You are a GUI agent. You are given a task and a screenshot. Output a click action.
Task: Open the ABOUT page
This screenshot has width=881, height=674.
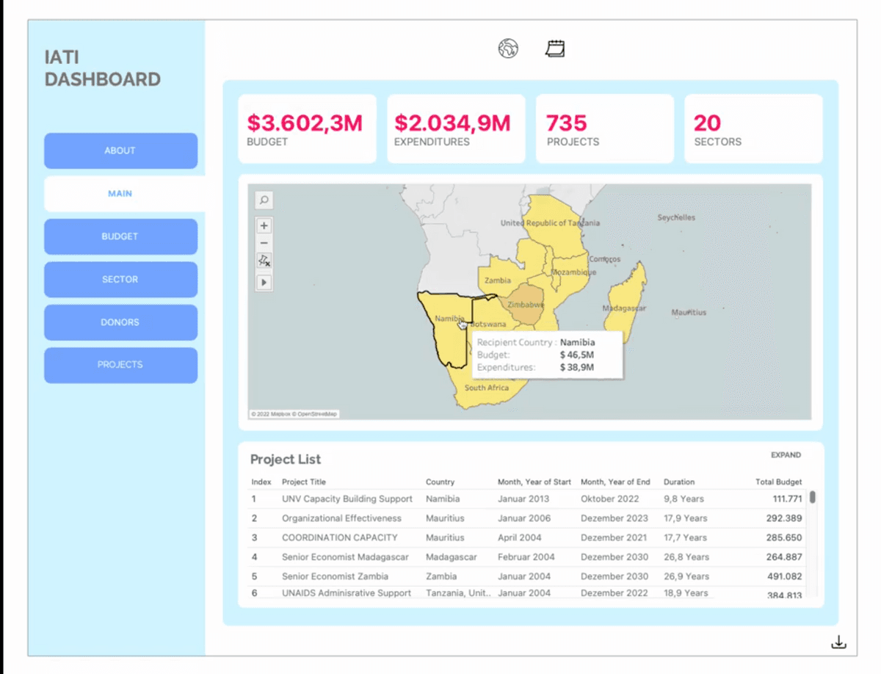(120, 151)
